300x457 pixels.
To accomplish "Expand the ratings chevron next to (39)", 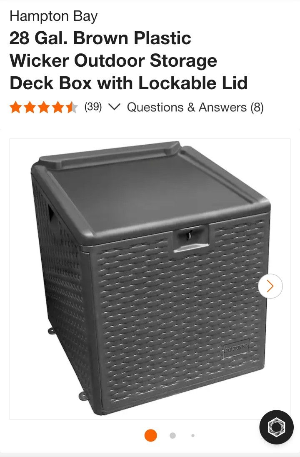I will coord(114,107).
